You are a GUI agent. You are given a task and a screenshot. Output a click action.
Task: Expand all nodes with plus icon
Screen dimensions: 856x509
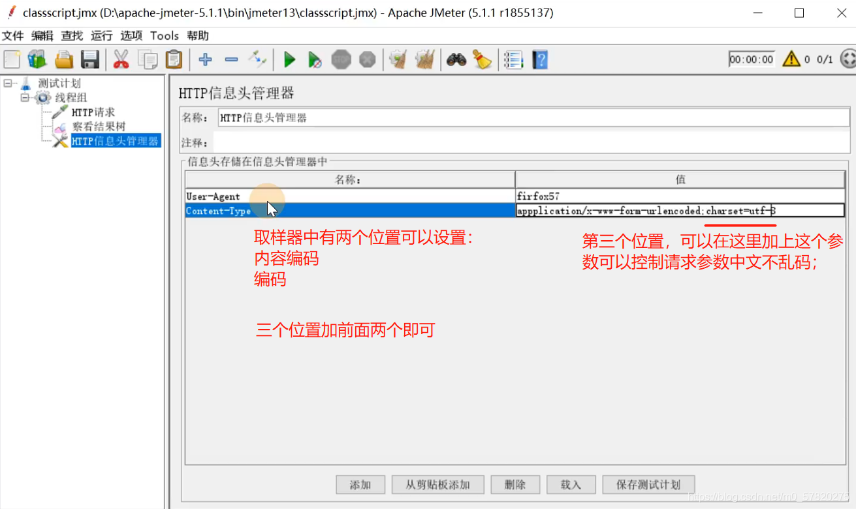[205, 59]
